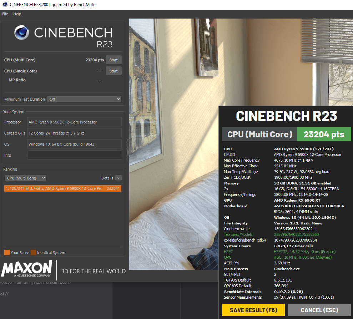Click the OS value Windows 10 (64 bit, 10.0.19043)
353x319 pixels.
click(x=305, y=217)
